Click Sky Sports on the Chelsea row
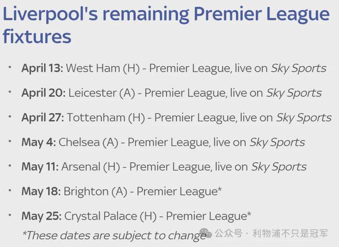339x247 pixels. (x=277, y=143)
